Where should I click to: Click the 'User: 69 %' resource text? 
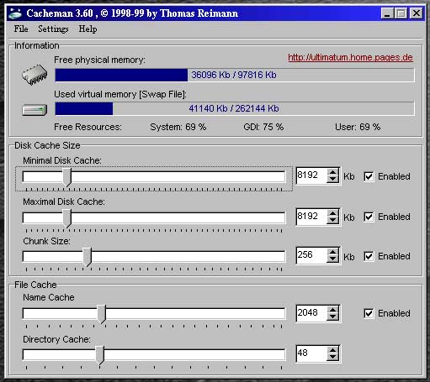click(358, 127)
